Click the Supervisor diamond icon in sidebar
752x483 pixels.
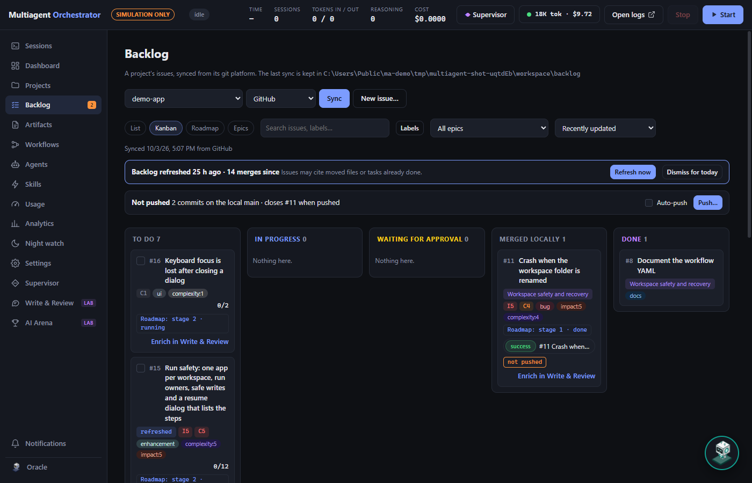pos(15,283)
